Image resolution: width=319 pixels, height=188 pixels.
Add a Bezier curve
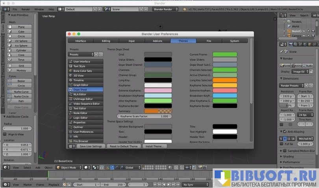click(21, 81)
